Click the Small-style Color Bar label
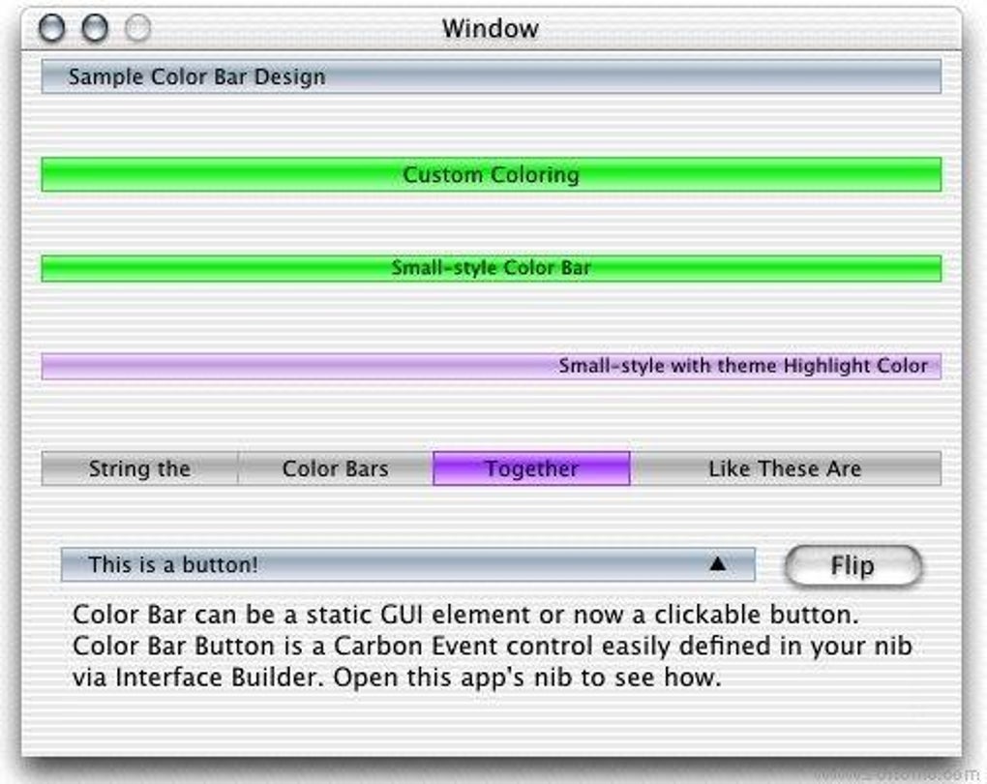Screen dimensions: 987x784 tap(492, 267)
